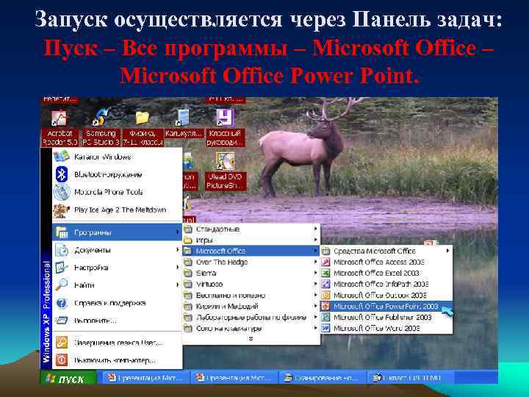
Task: Click Microsoft Office Excel 2003 text
Action: click(x=376, y=273)
